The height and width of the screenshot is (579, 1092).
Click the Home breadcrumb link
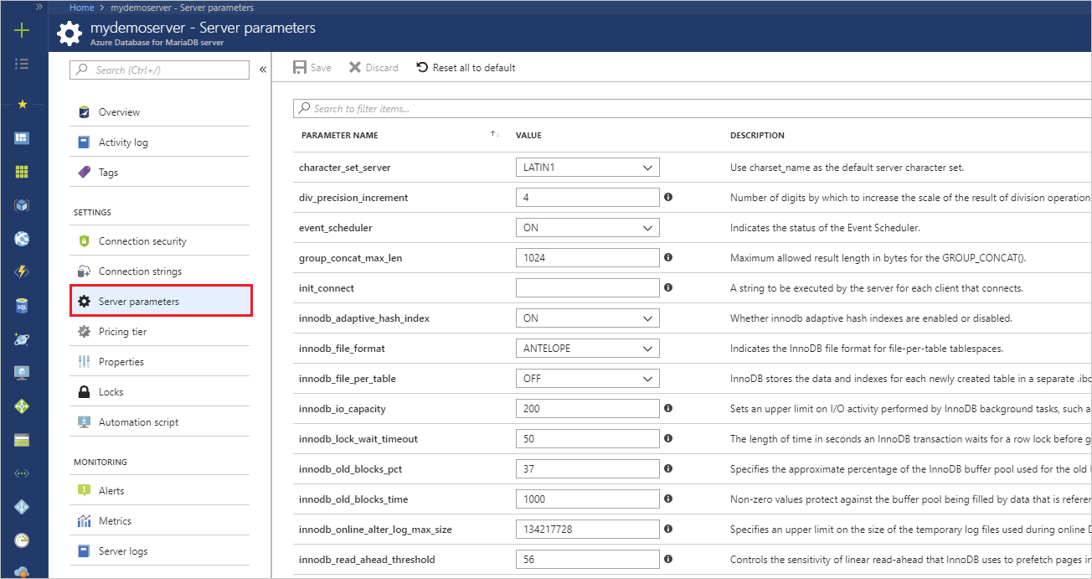click(81, 7)
